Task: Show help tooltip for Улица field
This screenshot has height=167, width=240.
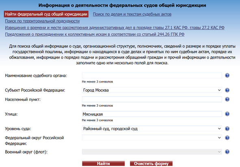Action: coord(227,114)
